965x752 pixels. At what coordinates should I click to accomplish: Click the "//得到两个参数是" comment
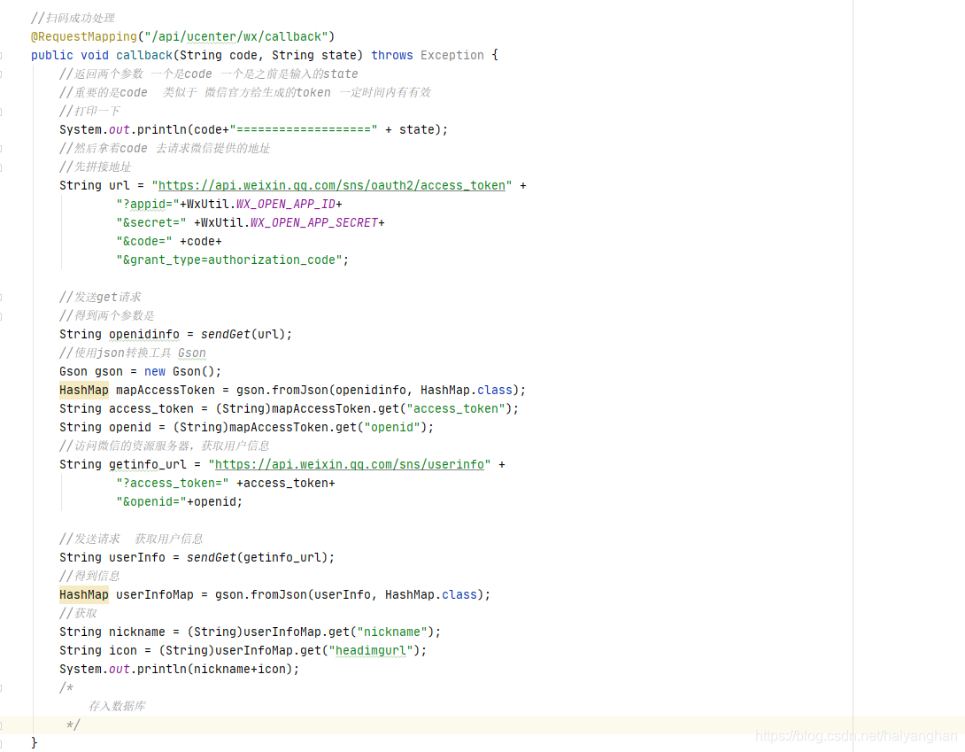click(107, 315)
